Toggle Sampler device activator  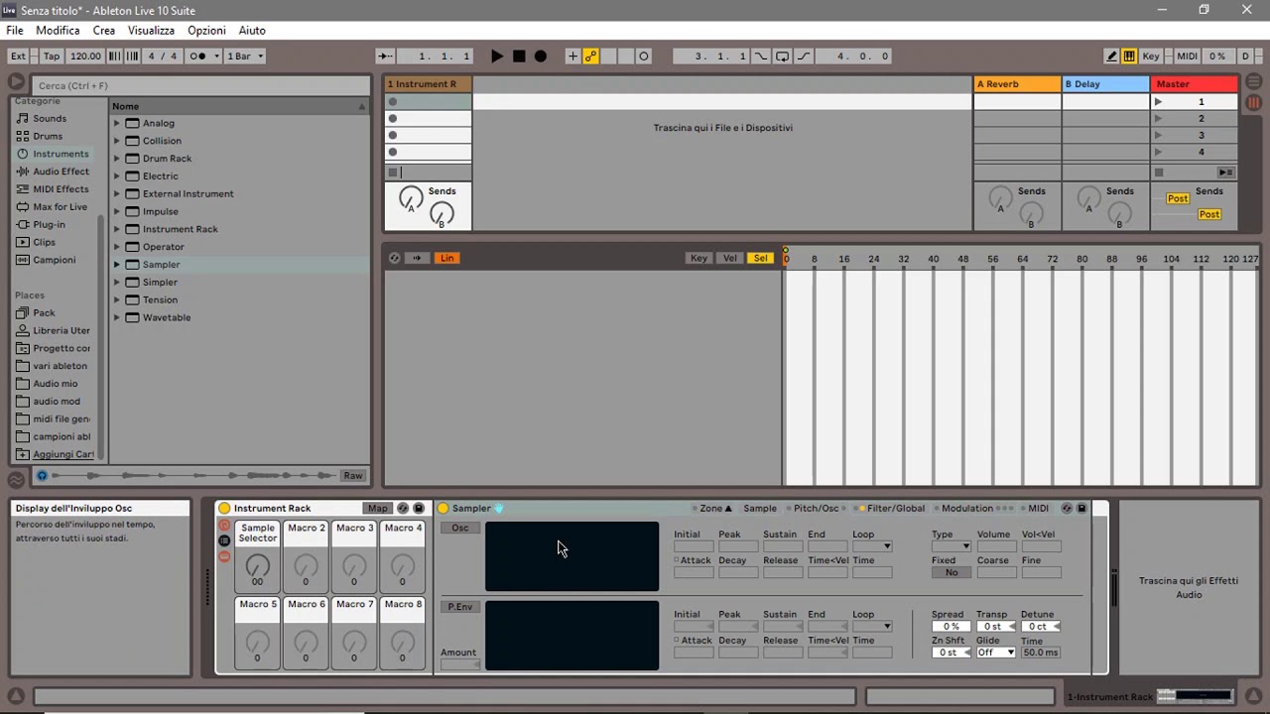pos(444,509)
